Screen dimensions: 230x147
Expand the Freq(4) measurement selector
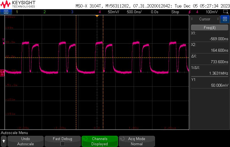pyautogui.click(x=209, y=28)
